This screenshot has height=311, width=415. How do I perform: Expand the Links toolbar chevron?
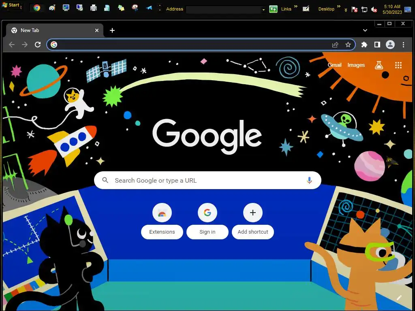(x=295, y=6)
